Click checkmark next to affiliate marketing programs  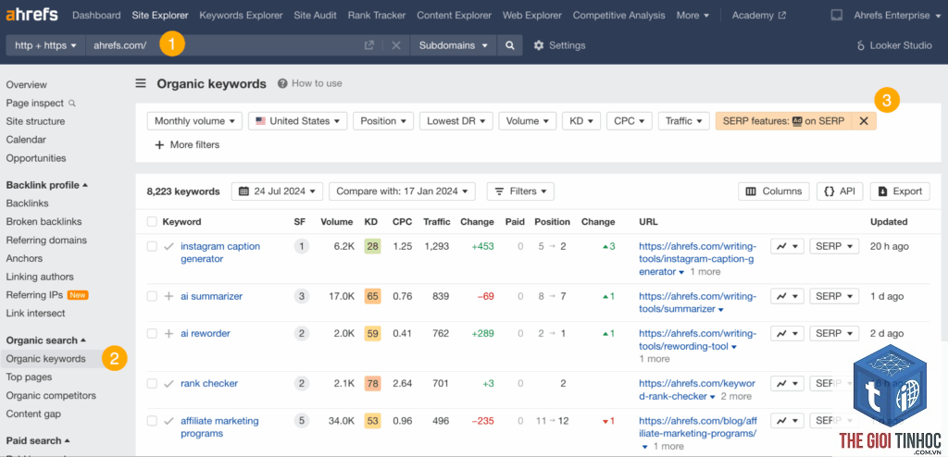point(168,421)
